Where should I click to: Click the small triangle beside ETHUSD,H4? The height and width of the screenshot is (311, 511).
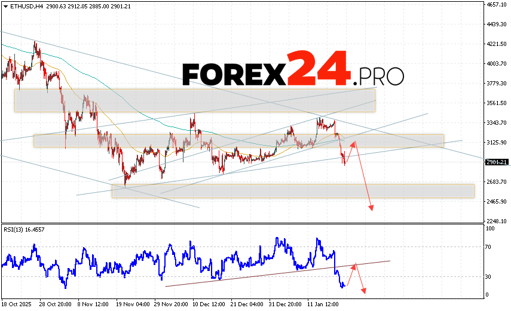point(4,5)
